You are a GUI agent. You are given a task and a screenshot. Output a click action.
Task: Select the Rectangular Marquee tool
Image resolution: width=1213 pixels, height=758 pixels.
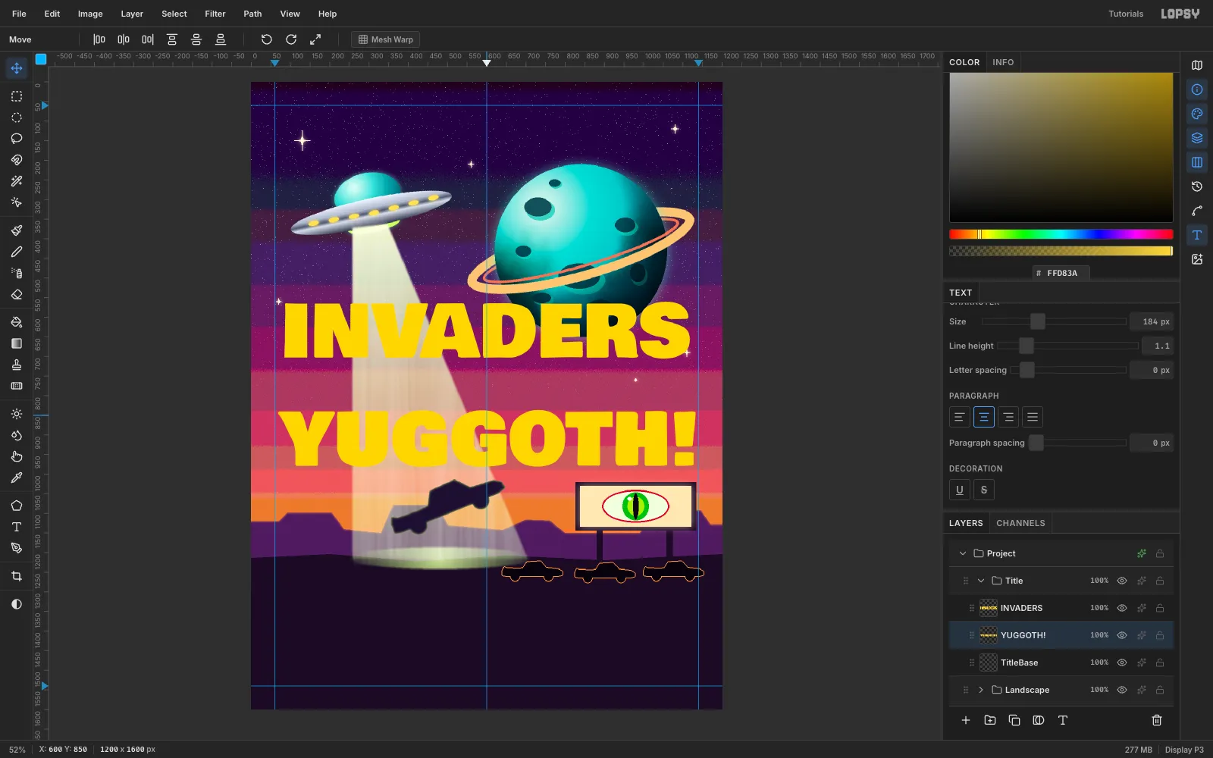tap(17, 96)
